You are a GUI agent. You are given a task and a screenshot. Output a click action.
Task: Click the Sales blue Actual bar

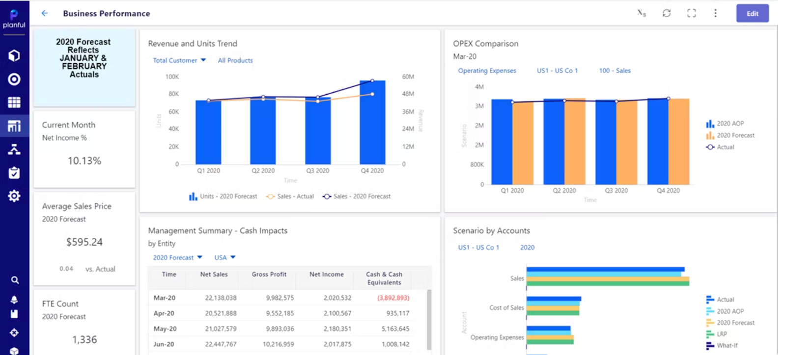(605, 269)
